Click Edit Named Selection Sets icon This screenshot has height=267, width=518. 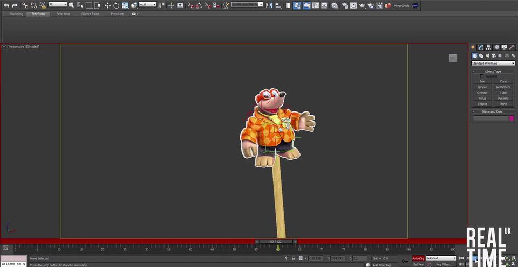[x=226, y=5]
